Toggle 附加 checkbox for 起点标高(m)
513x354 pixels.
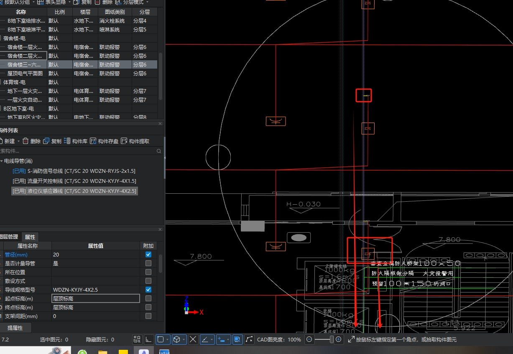coord(148,298)
